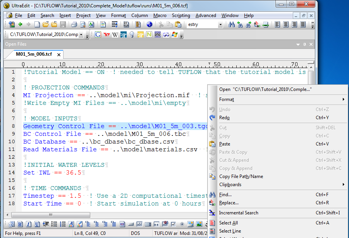Click the Find binoculars toolbar icon

tap(232, 24)
